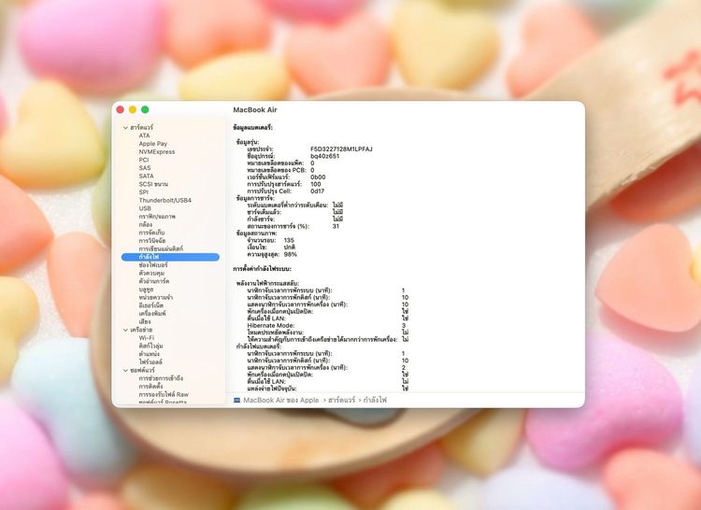Open ไฟร์วอลล์ (Firewall) in the sidebar
Viewport: 701px width, 510px height.
[x=150, y=362]
